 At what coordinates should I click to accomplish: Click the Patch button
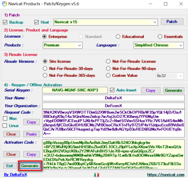(x=172, y=22)
